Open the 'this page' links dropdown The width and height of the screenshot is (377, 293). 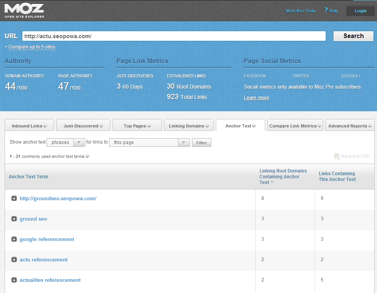click(x=149, y=142)
